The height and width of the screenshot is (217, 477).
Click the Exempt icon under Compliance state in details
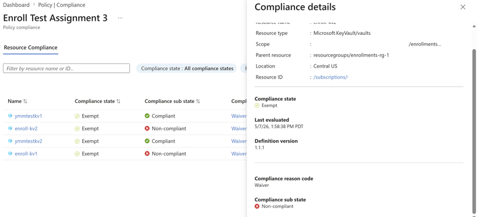click(x=257, y=106)
